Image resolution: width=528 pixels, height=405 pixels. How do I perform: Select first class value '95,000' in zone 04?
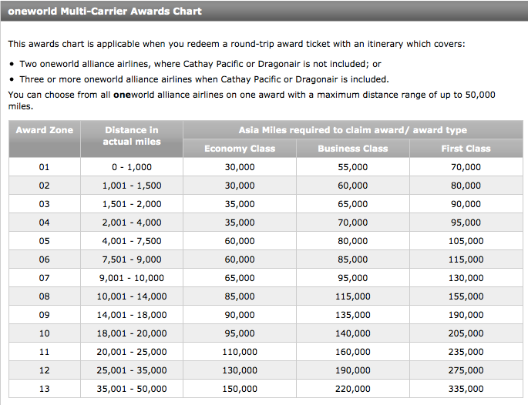coord(466,223)
